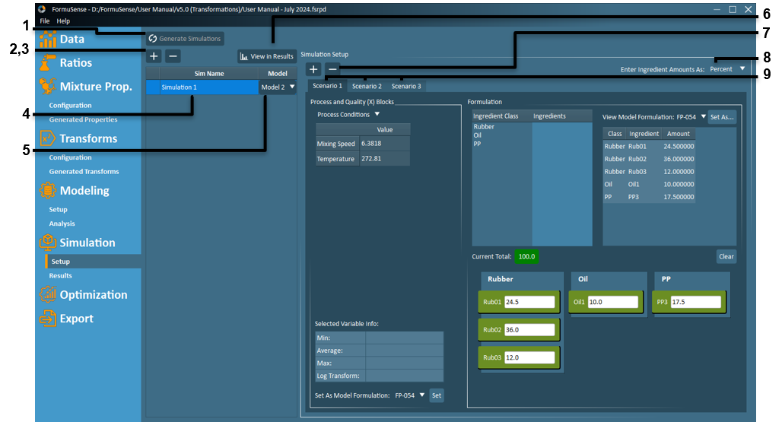The height and width of the screenshot is (422, 782).
Task: Open Simulation Setup page in sidebar
Action: (x=60, y=262)
